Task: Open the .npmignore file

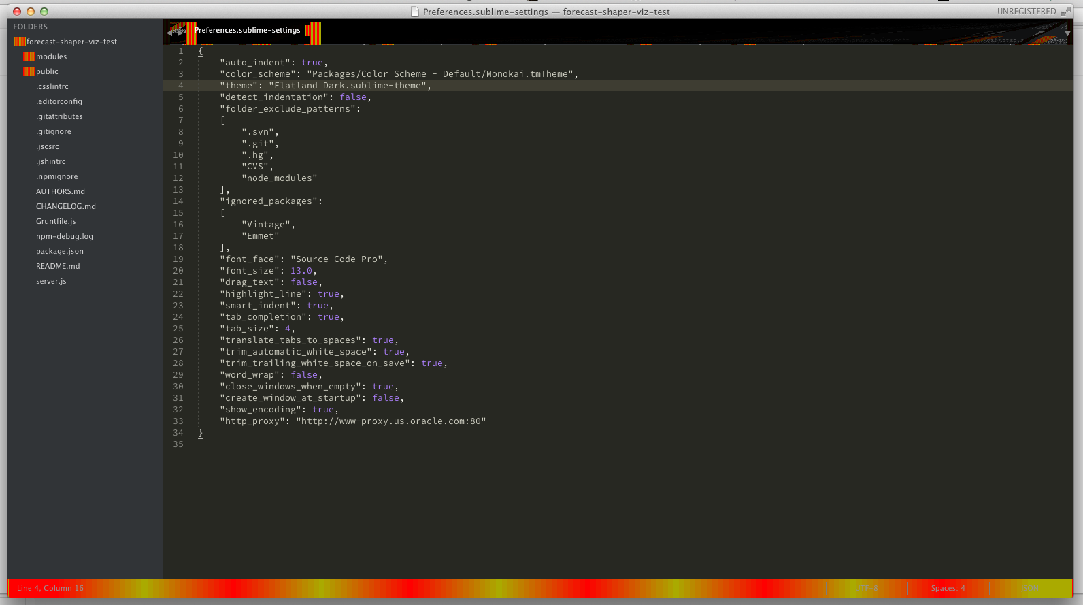Action: click(57, 176)
